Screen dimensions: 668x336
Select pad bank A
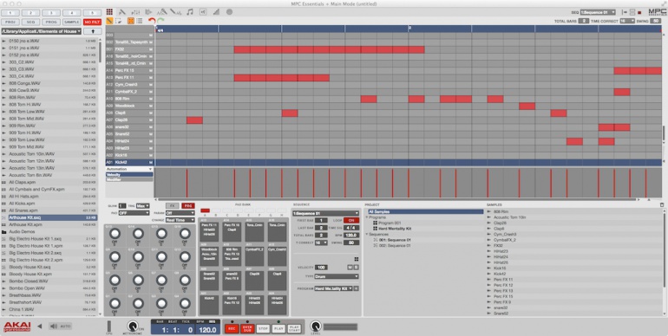tap(205, 210)
